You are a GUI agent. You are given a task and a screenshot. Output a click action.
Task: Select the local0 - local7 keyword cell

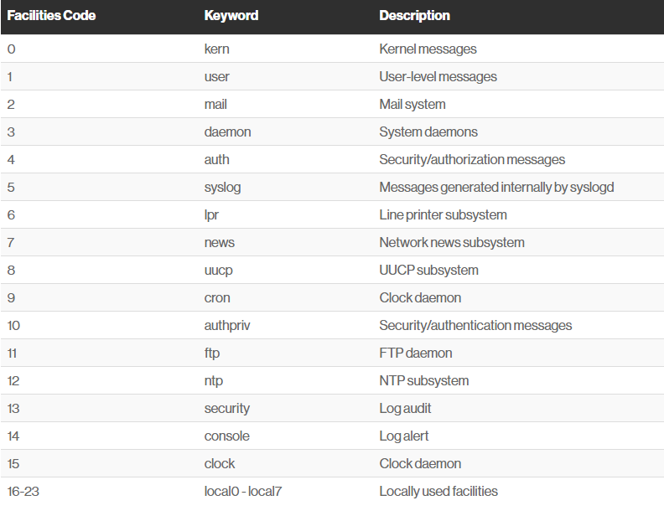pyautogui.click(x=243, y=491)
